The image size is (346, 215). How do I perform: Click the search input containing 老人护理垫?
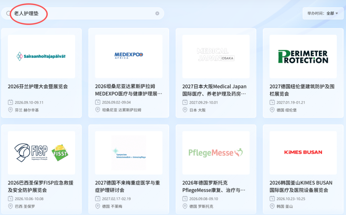(83, 13)
